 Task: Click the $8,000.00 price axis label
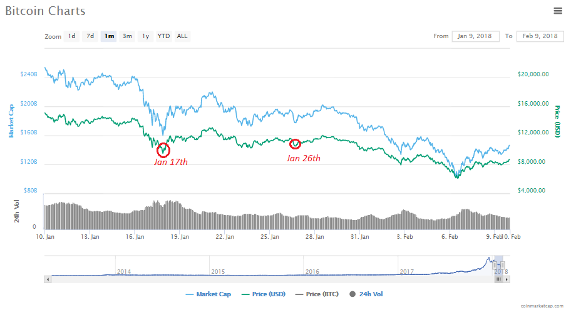[532, 162]
